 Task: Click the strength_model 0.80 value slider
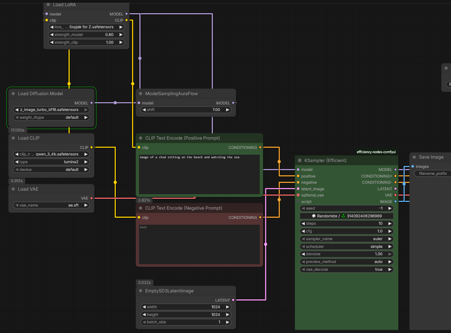[86, 35]
